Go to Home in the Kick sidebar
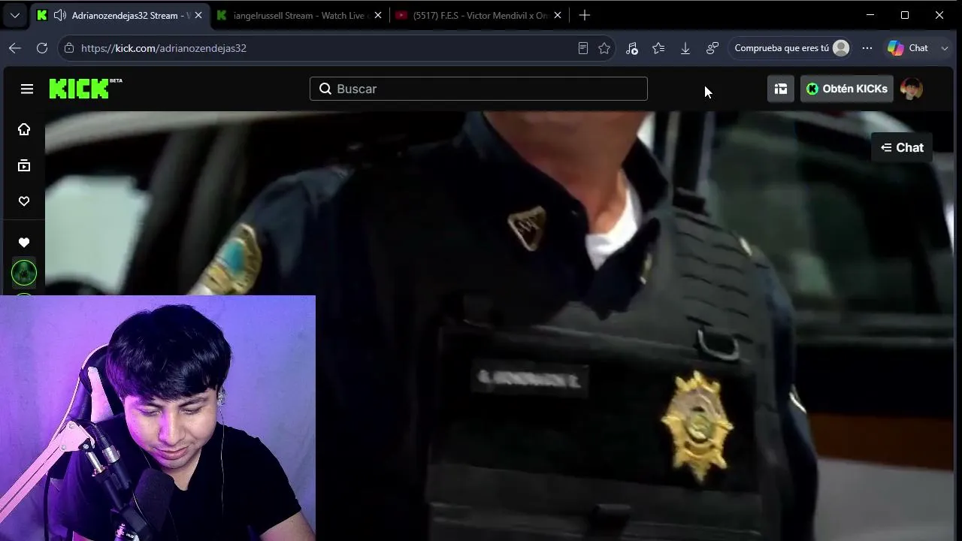The width and height of the screenshot is (962, 541). tap(24, 129)
